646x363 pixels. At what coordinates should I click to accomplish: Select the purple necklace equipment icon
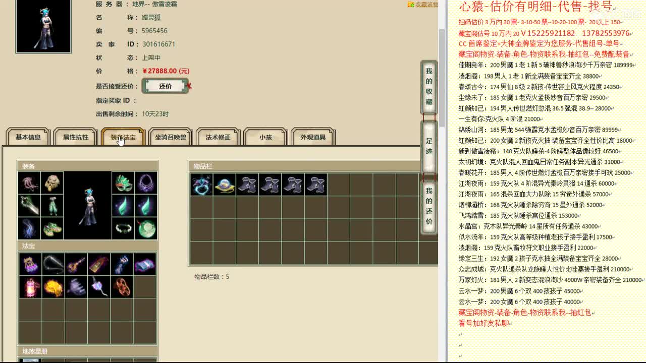[x=146, y=183]
